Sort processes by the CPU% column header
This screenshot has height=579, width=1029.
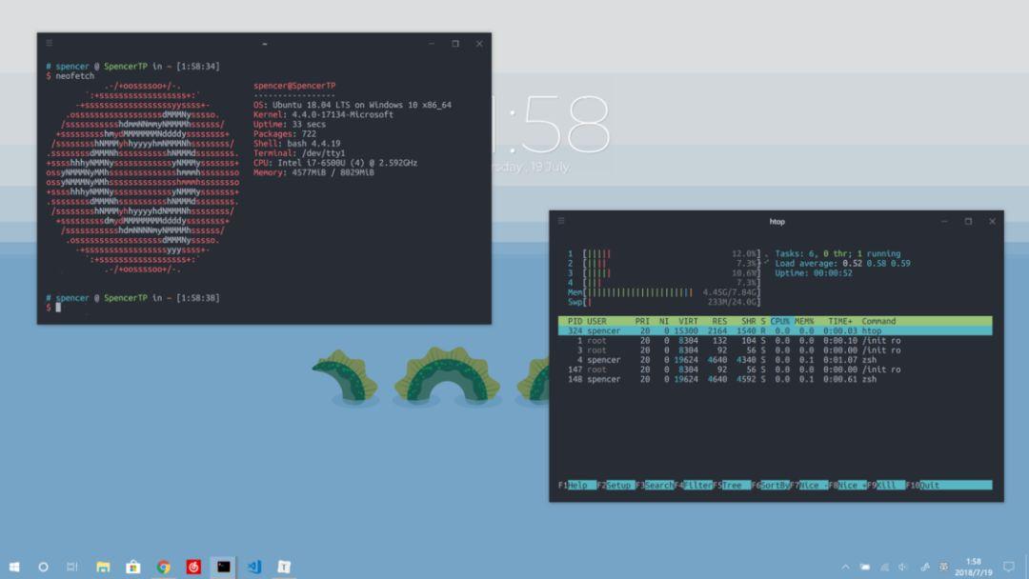pyautogui.click(x=779, y=321)
